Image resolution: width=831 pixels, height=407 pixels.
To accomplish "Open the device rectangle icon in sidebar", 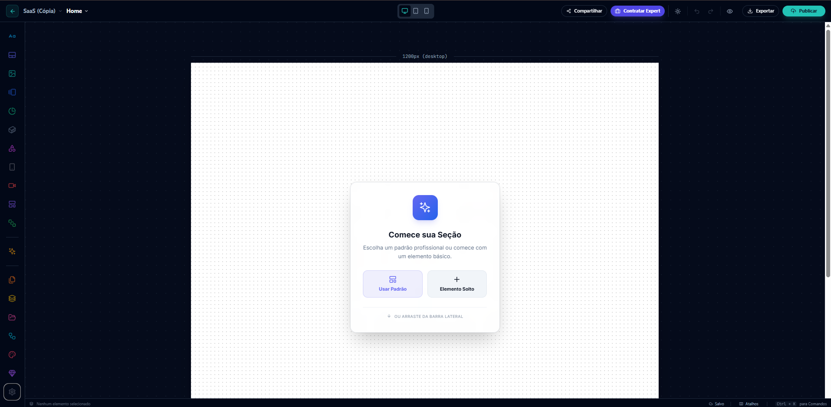I will tap(12, 167).
